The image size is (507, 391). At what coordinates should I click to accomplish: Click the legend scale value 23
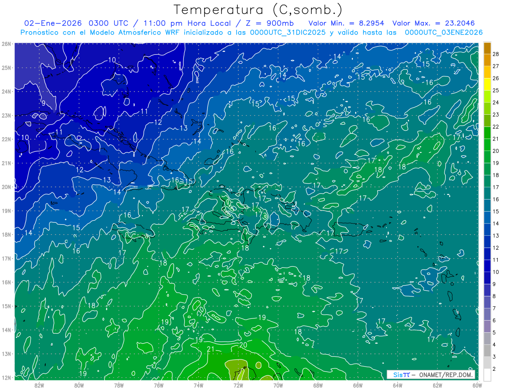496,114
